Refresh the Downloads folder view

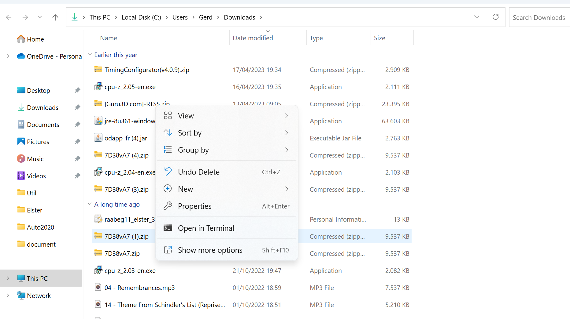tap(495, 17)
